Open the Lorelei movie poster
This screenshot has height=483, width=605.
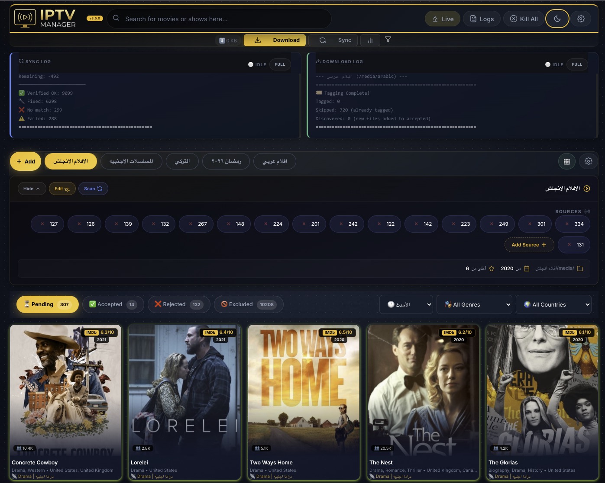[184, 390]
